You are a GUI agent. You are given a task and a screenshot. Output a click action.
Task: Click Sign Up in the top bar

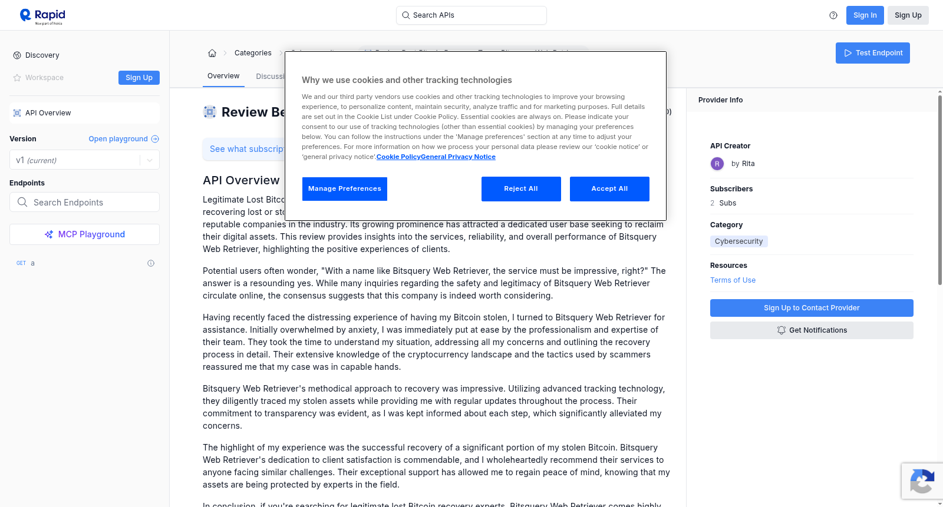908,15
